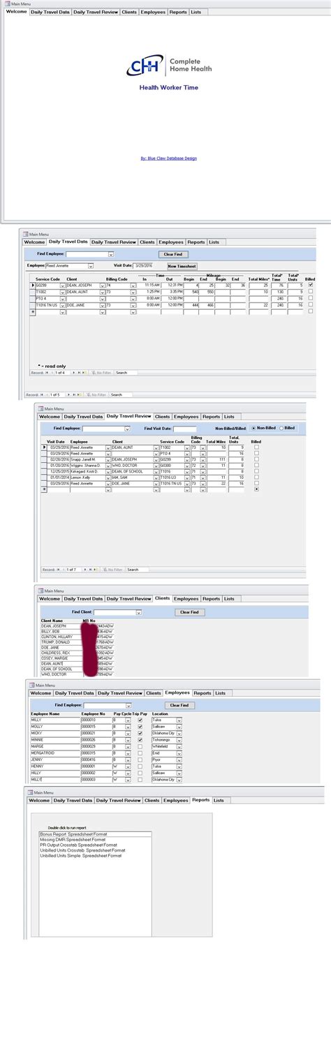Check Billed for Lemon Kelly review row
331x1038 pixels.
pos(256,477)
